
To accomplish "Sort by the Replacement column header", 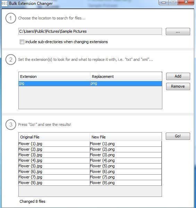I will pyautogui.click(x=126, y=77).
